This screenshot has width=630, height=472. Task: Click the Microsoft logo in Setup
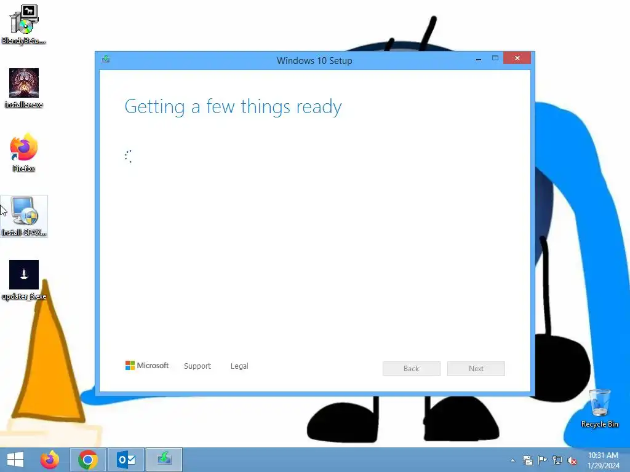click(x=147, y=366)
